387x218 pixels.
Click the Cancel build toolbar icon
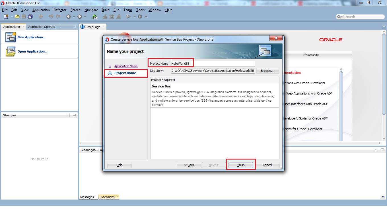(x=118, y=17)
